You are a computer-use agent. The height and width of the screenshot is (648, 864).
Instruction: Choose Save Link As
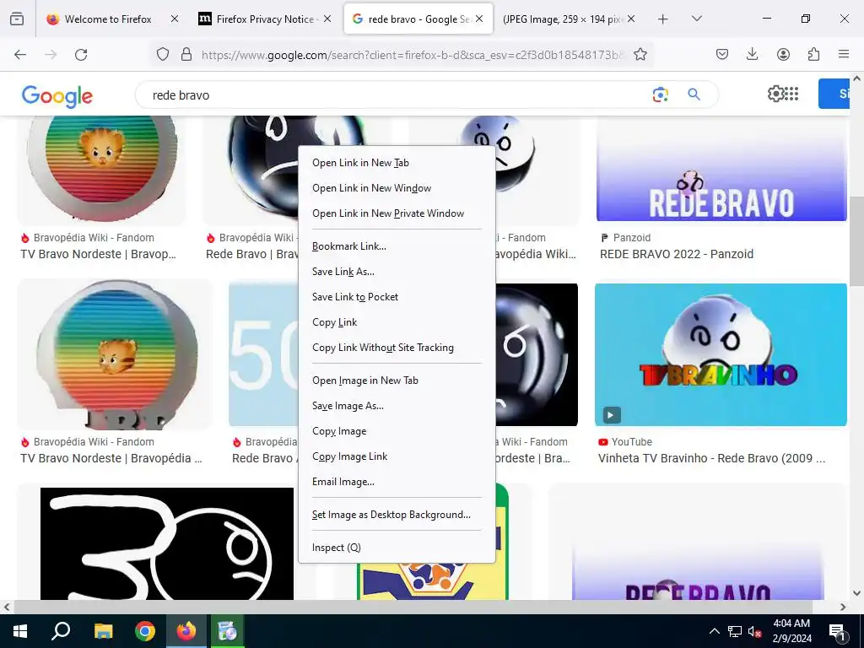tap(397, 272)
